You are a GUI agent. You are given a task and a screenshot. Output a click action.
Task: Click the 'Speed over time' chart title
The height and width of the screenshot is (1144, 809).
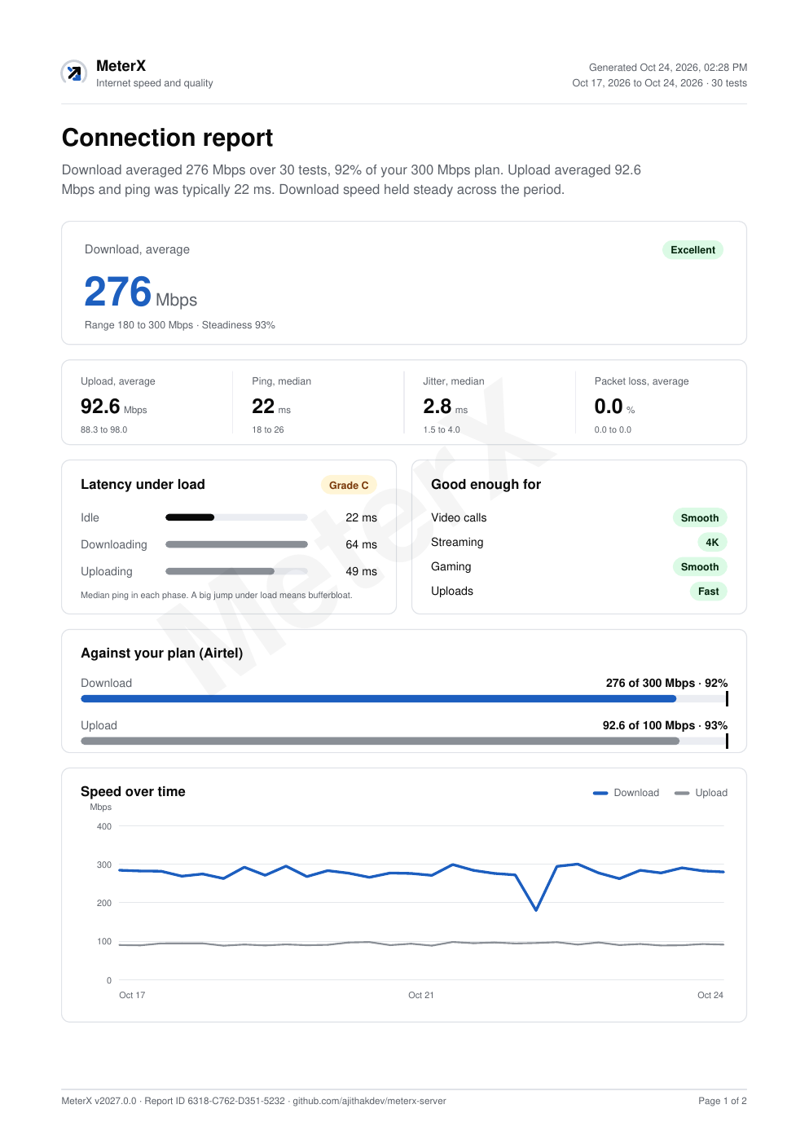133,792
